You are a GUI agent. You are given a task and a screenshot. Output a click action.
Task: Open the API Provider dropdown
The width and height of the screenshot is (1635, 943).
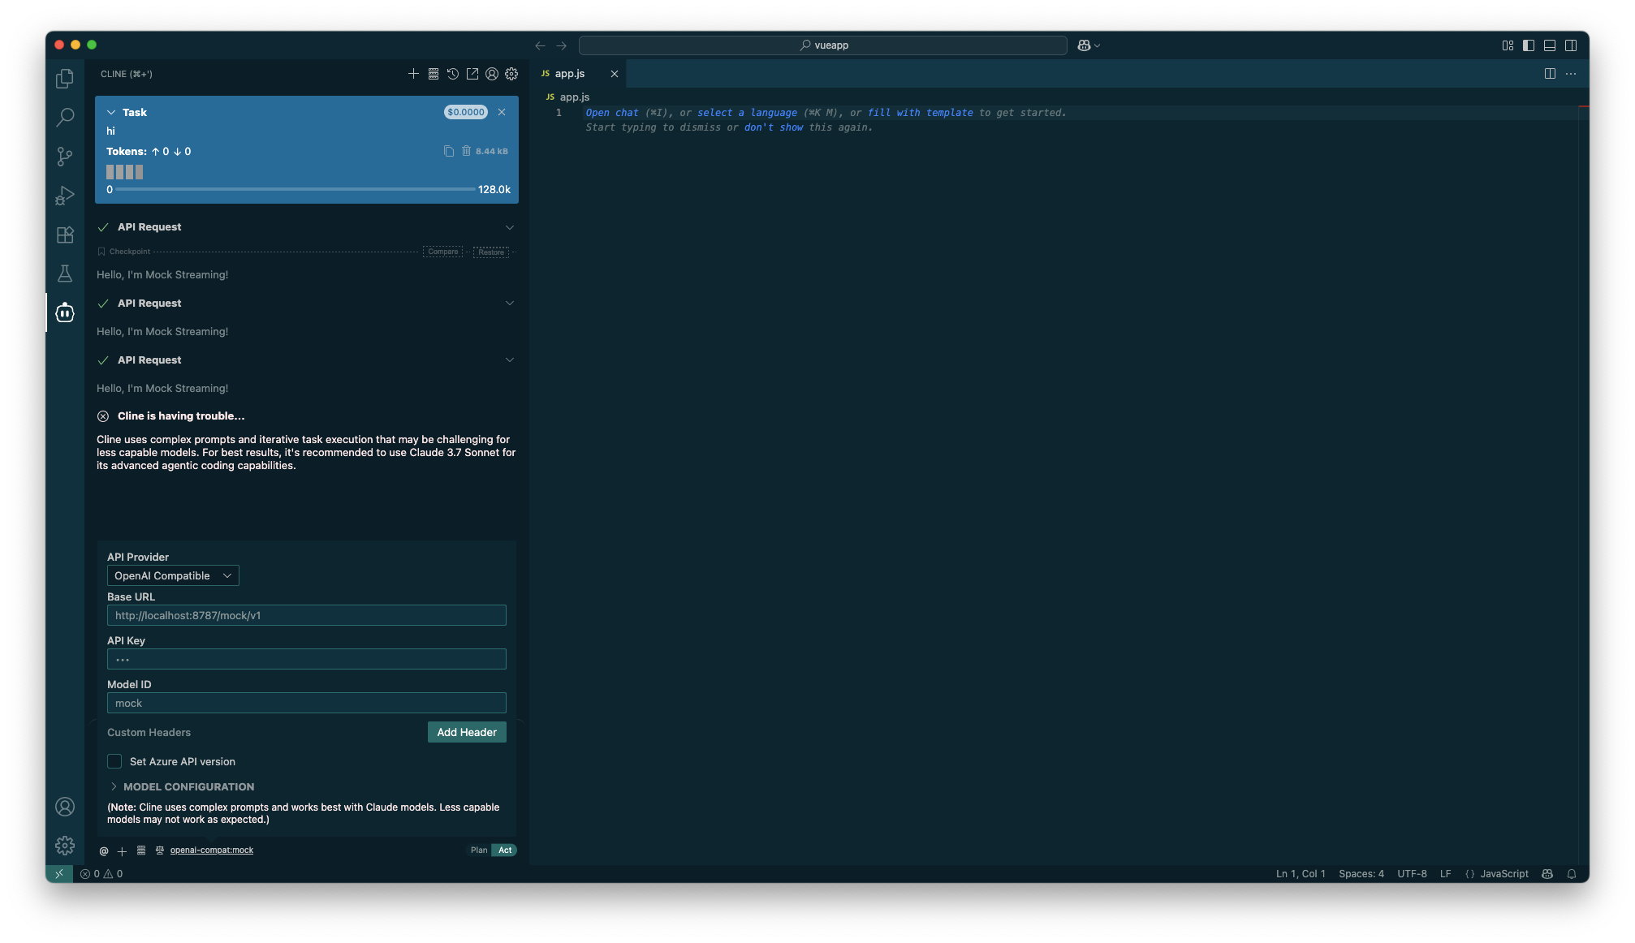coord(173,575)
